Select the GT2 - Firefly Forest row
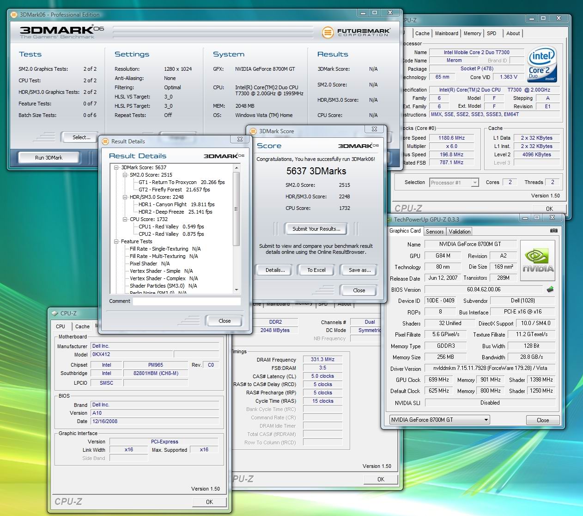 coord(174,190)
